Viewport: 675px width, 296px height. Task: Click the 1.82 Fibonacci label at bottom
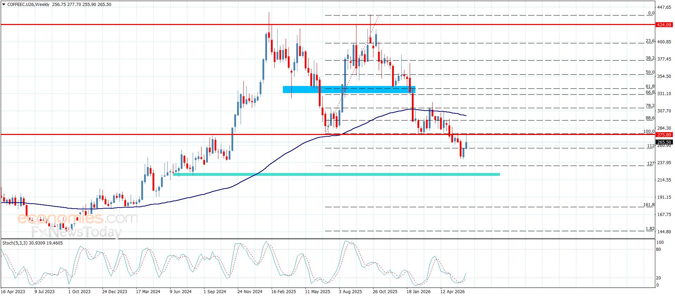pos(650,229)
